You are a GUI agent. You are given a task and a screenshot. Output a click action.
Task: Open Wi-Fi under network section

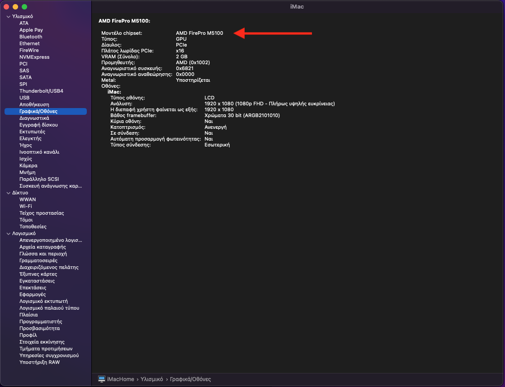point(26,206)
